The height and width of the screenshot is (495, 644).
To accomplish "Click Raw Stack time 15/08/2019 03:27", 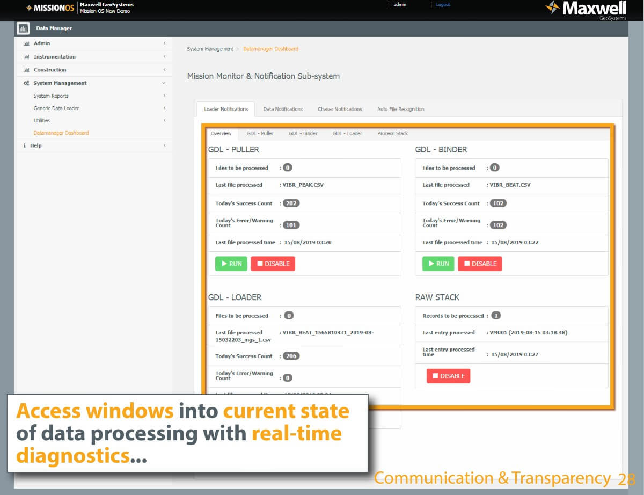I will pos(515,354).
